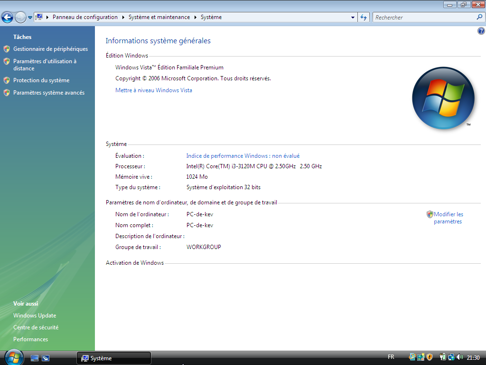Click shield icon beside Paramètres système avancés
The width and height of the screenshot is (486, 365).
point(7,93)
